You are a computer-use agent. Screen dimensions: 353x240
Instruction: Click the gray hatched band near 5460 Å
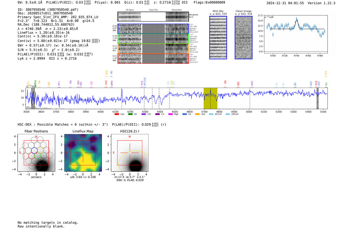[x=317, y=98]
